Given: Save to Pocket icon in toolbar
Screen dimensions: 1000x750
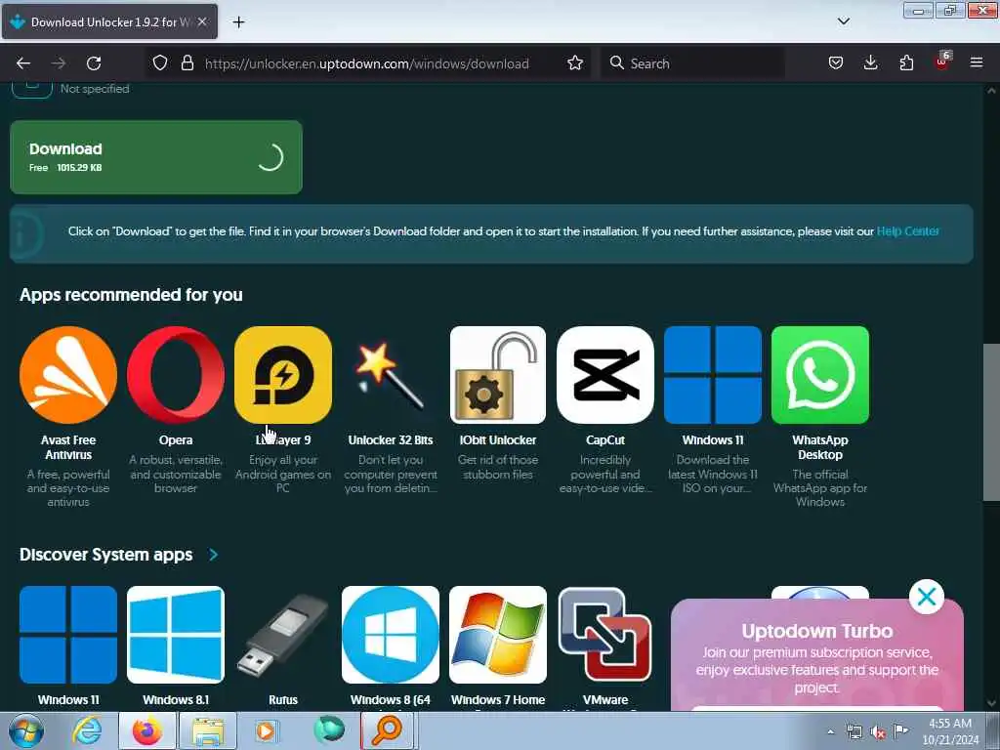Looking at the screenshot, I should [836, 63].
